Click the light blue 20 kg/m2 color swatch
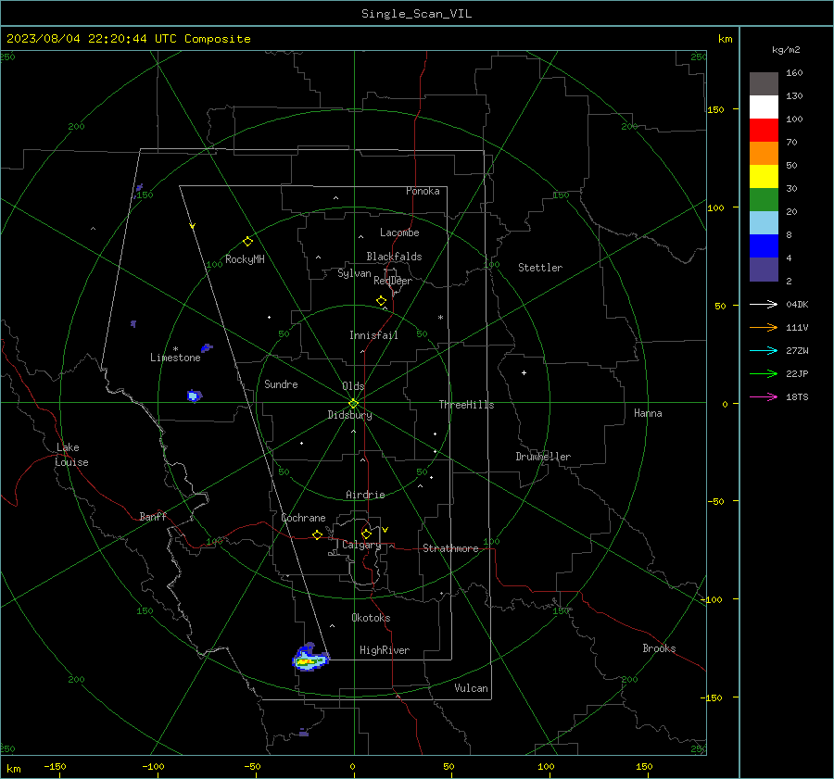 coord(764,223)
